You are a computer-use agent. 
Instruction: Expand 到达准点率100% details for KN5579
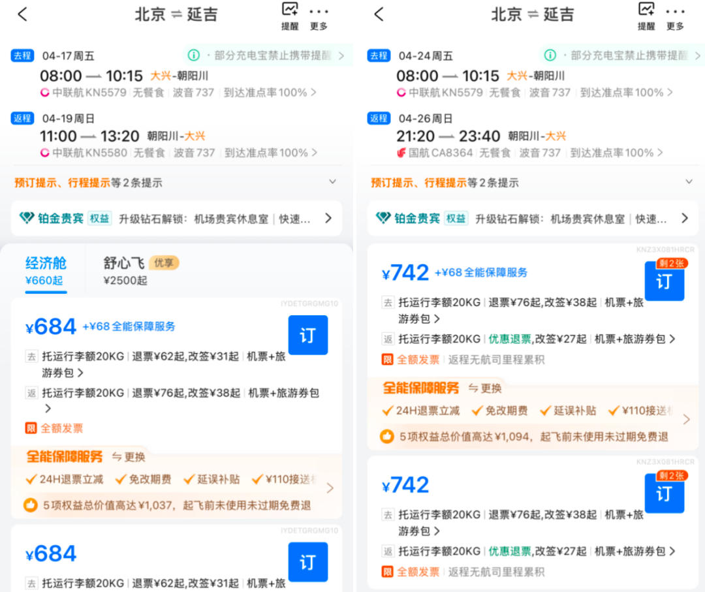269,93
